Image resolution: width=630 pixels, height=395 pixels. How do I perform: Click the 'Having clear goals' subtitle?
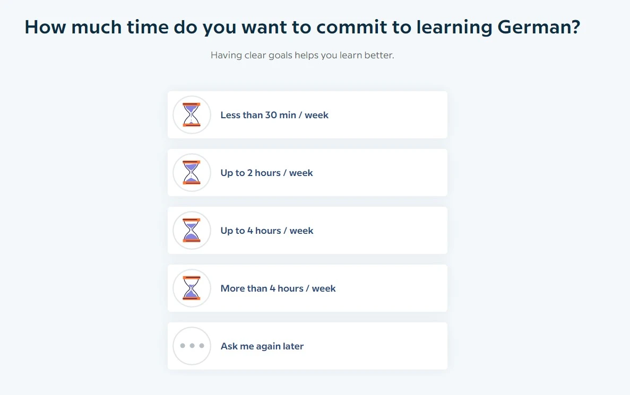pos(303,55)
